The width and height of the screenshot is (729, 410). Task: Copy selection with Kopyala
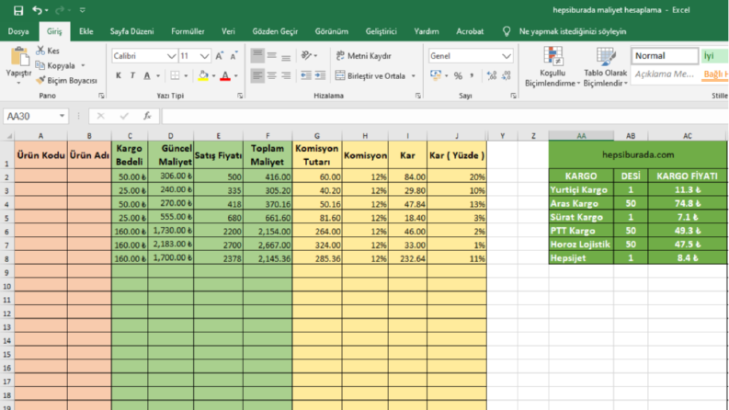(56, 65)
